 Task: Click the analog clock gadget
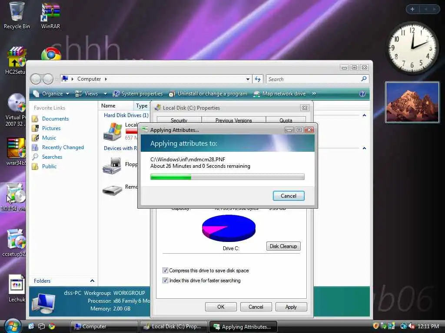pos(412,48)
